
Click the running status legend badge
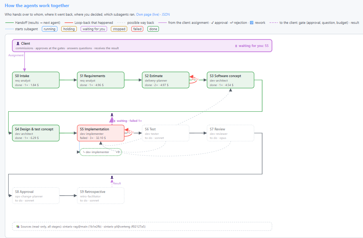tap(50, 29)
